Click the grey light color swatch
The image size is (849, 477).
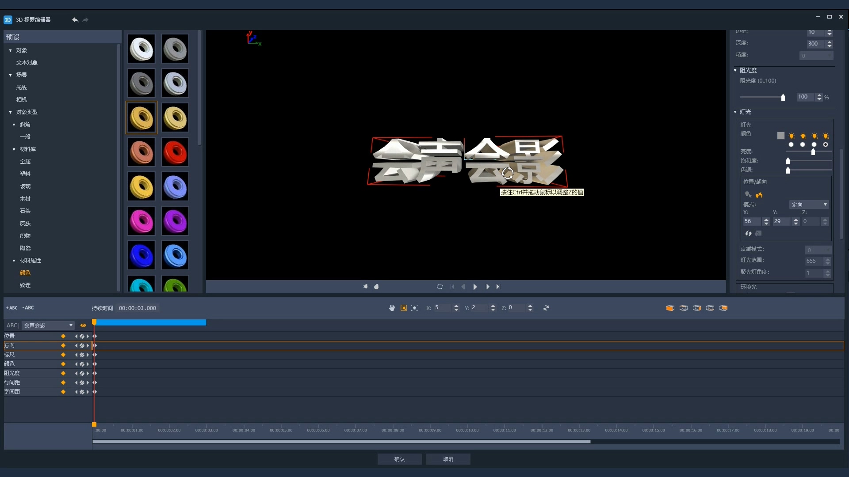(x=781, y=136)
